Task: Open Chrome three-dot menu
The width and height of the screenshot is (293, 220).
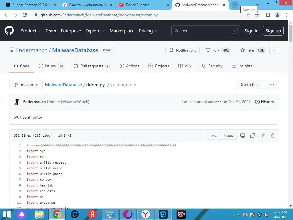Action: (x=287, y=15)
